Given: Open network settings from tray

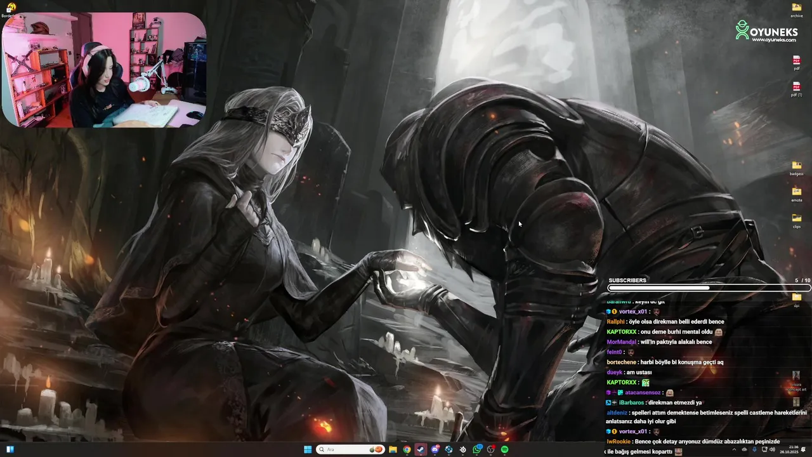Looking at the screenshot, I should tap(764, 449).
